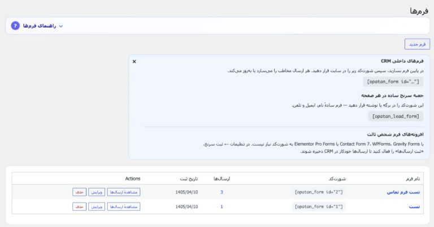Screen dimensions: 434x227
Task: Select shortcode [opatan_form id="1"]
Action: pyautogui.click(x=319, y=207)
